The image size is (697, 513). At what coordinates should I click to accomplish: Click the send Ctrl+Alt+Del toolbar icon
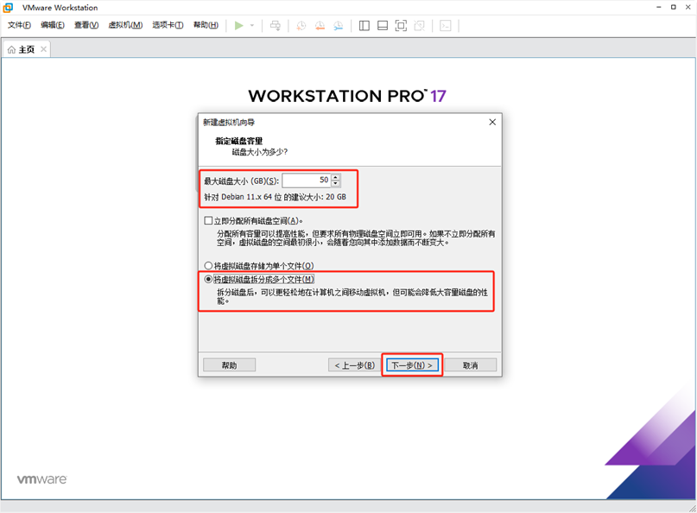click(276, 25)
